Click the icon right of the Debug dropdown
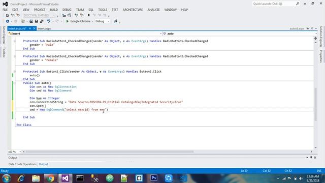 tap(116, 21)
